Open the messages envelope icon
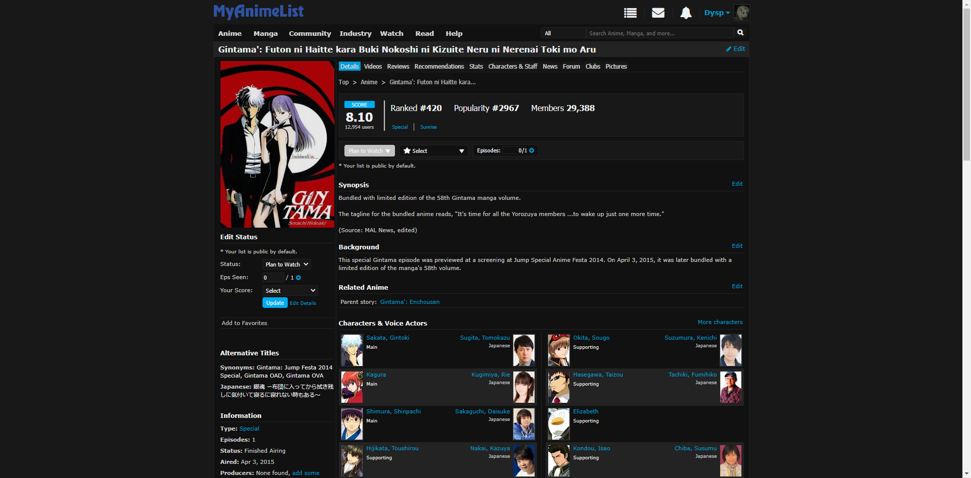971x478 pixels. [658, 13]
